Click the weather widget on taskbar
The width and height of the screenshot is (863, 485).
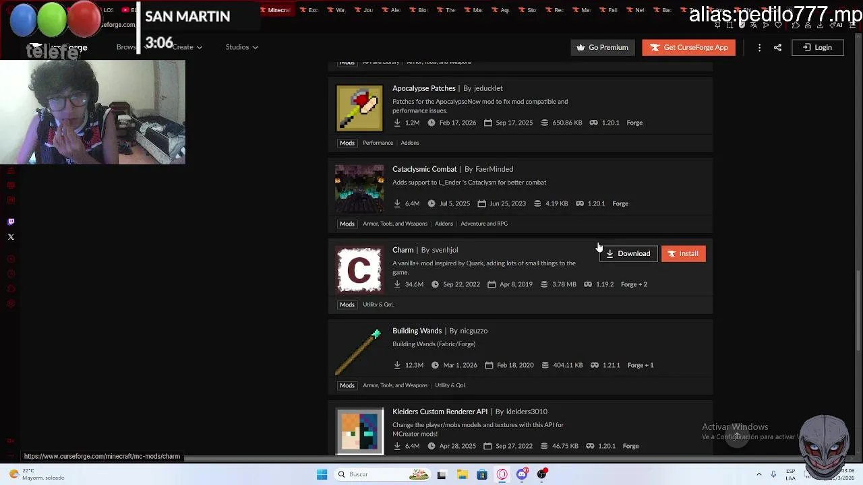coord(37,474)
